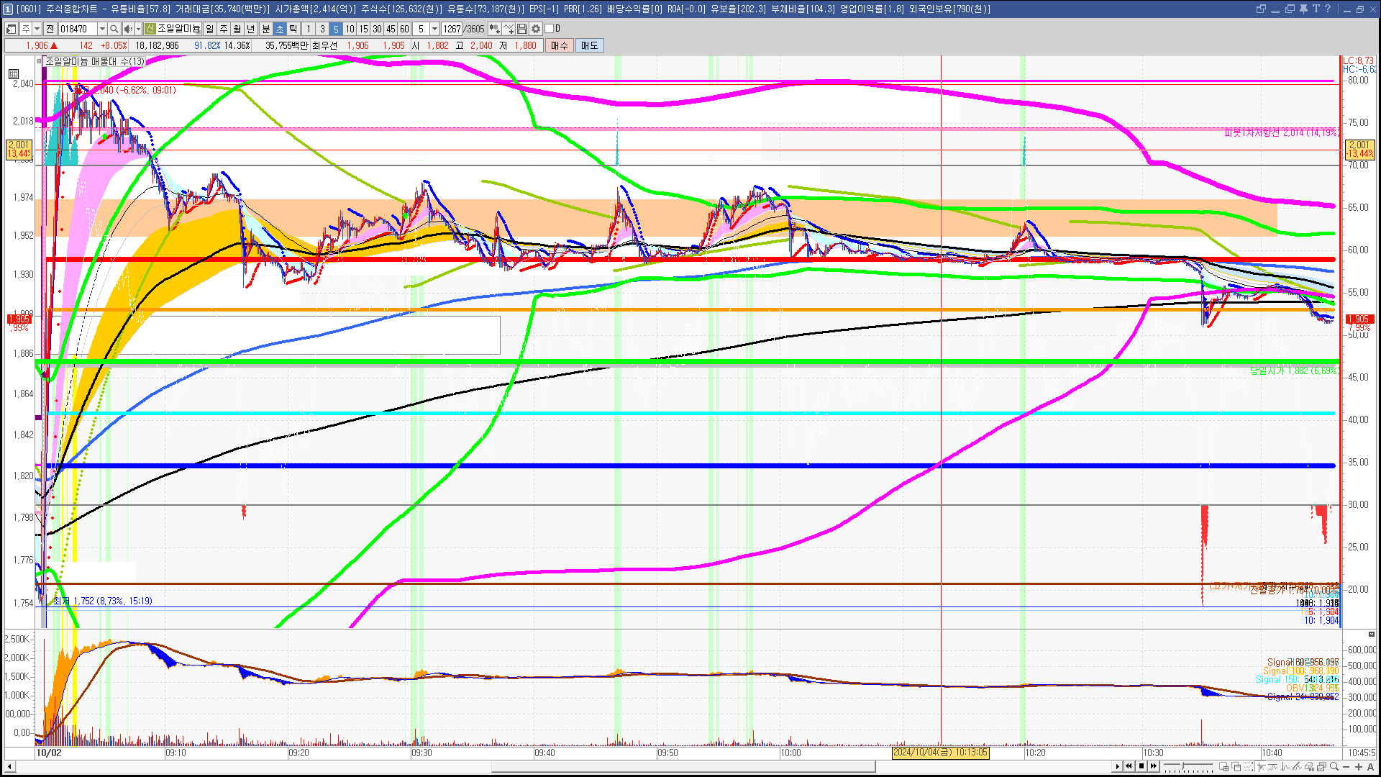Screen dimensions: 1381x777
Task: Click the save chart floppy disk icon
Action: click(x=522, y=29)
